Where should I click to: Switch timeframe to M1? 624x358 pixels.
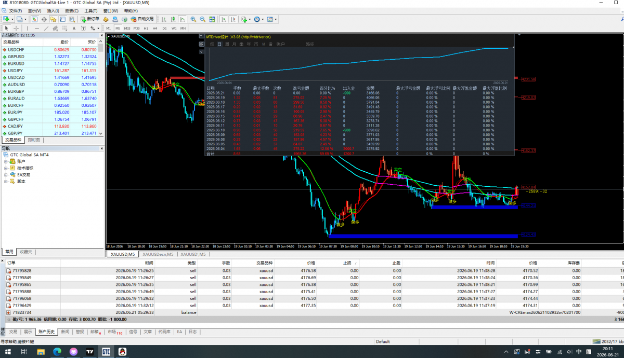coord(108,27)
